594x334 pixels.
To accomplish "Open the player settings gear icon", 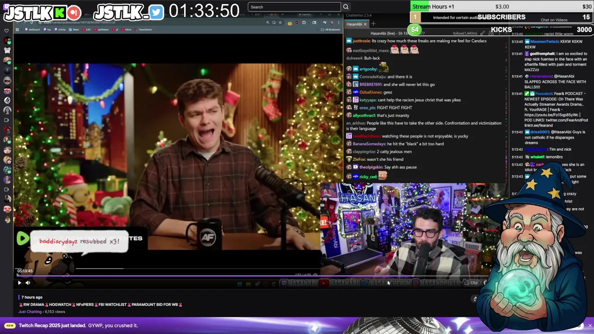I will (485, 283).
